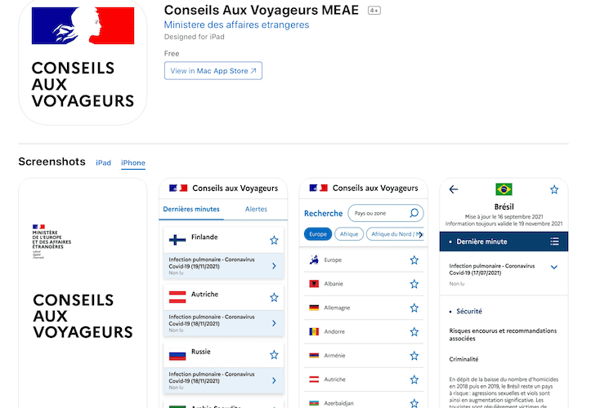
Task: Toggle the Arménie favorite star
Action: 414,356
